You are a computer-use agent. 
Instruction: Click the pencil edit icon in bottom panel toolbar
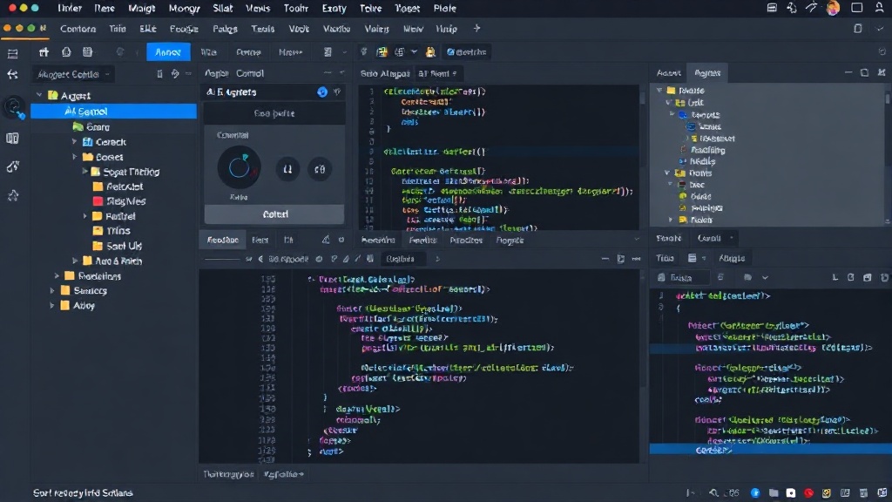tap(346, 259)
